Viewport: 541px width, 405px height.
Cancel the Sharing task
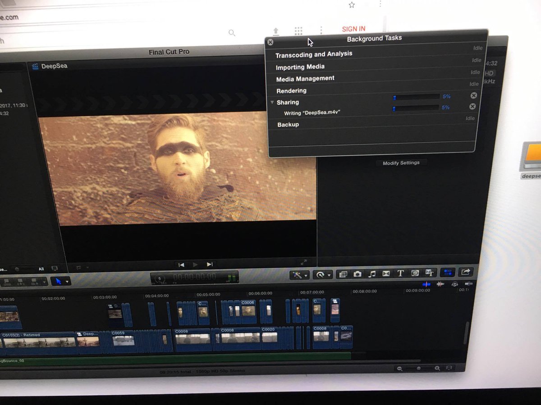(473, 95)
